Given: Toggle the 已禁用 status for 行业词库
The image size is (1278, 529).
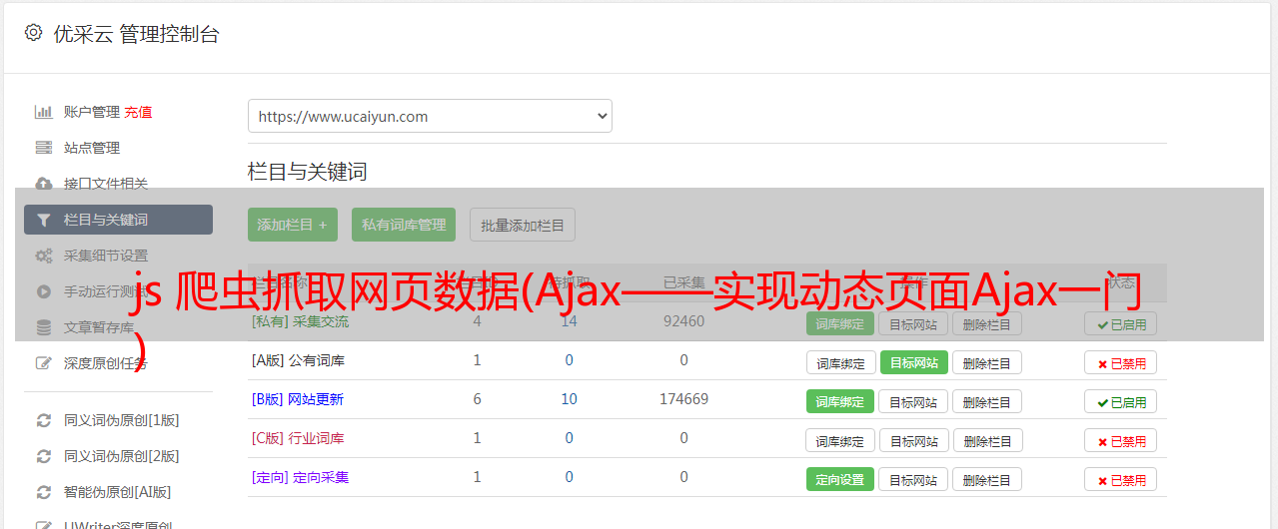Looking at the screenshot, I should click(x=1121, y=441).
